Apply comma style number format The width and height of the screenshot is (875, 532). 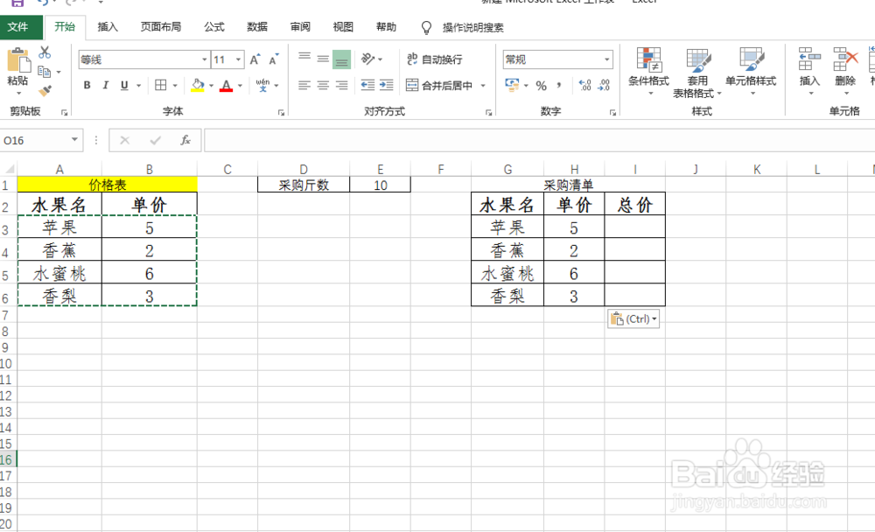click(x=558, y=86)
